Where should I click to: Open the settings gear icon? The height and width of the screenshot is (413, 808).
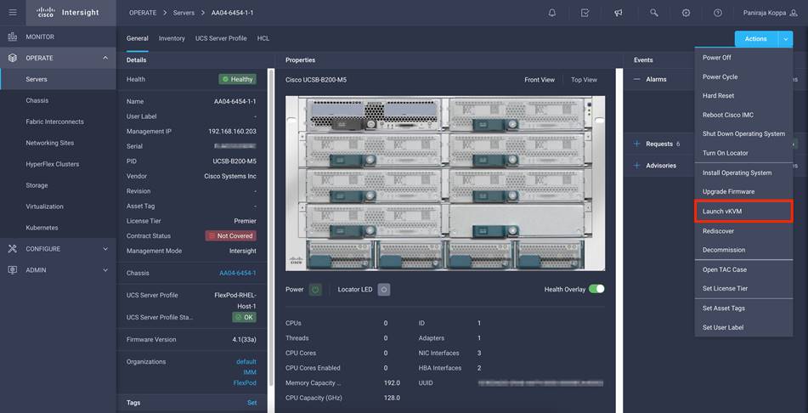[x=686, y=13]
